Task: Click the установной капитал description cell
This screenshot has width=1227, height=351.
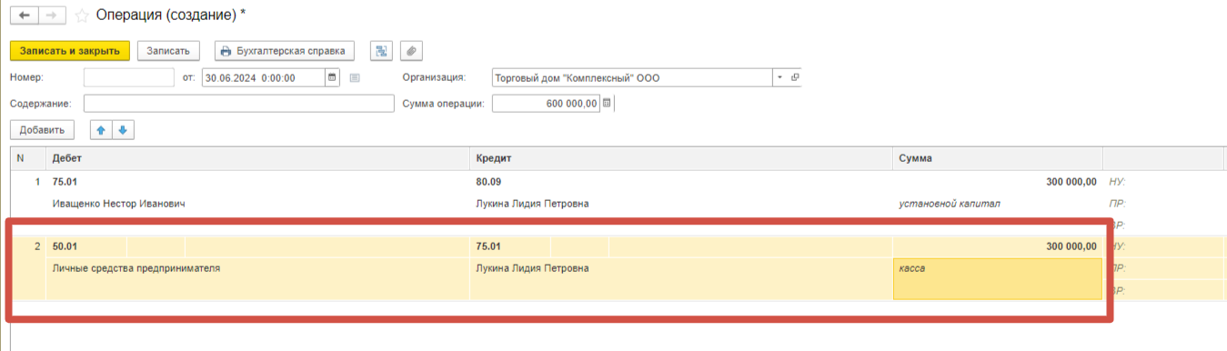Action: [949, 204]
